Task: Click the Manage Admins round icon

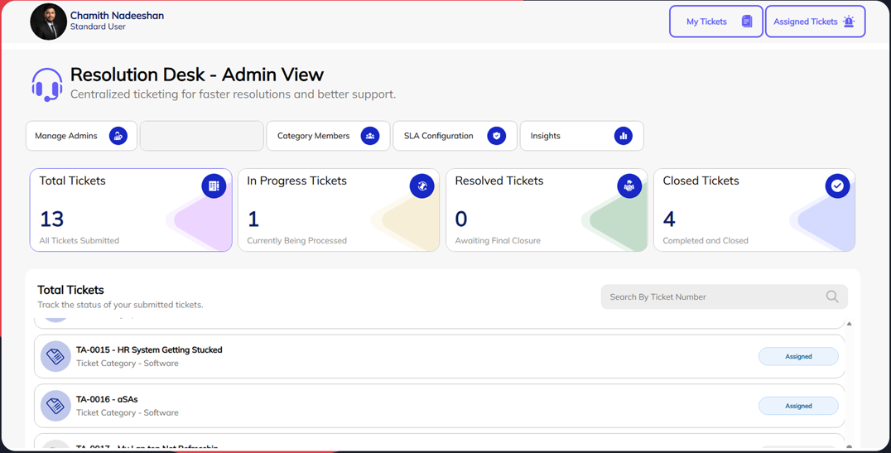Action: tap(118, 136)
